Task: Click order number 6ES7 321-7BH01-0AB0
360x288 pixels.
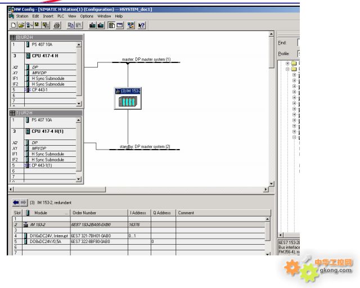Action: (x=91, y=236)
